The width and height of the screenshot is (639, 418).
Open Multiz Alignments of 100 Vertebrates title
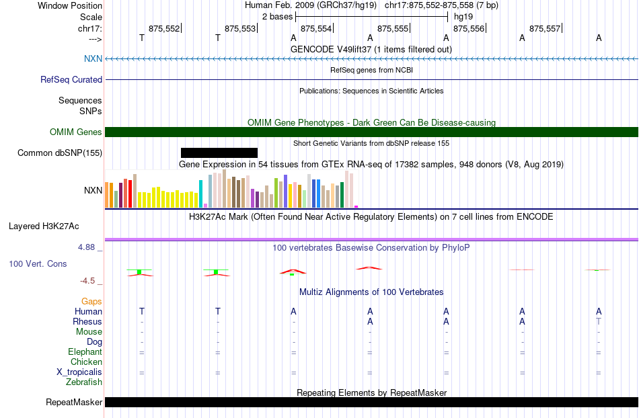(371, 292)
